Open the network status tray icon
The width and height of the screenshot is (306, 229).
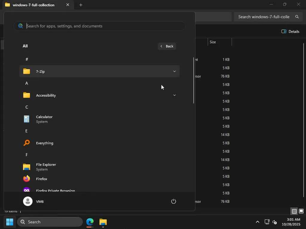click(267, 222)
